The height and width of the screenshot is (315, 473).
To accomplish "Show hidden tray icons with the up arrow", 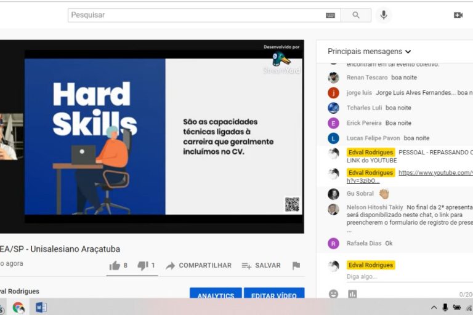I will pos(434,308).
